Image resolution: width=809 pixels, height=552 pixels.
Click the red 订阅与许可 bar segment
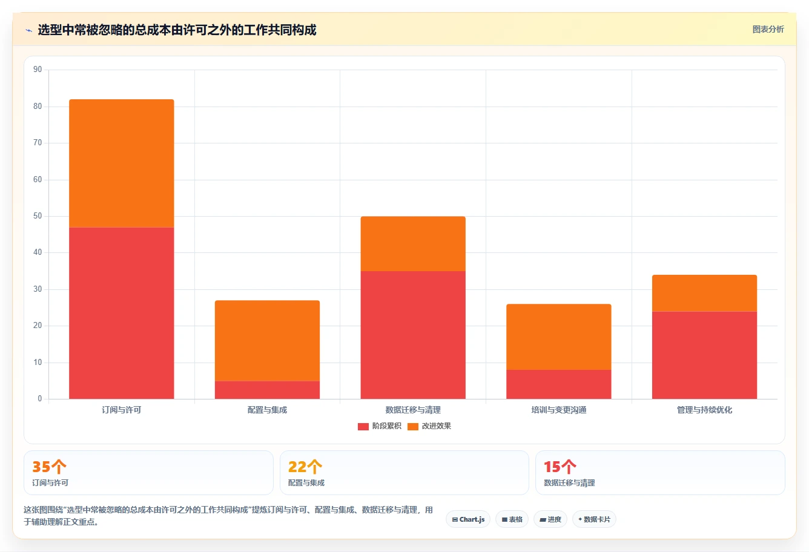[121, 313]
